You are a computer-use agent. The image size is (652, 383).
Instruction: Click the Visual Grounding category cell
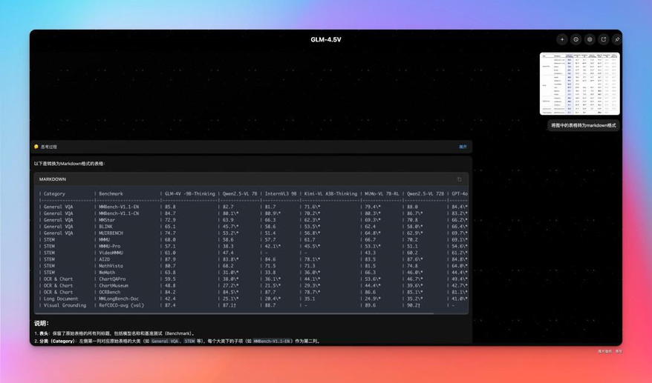pos(65,305)
